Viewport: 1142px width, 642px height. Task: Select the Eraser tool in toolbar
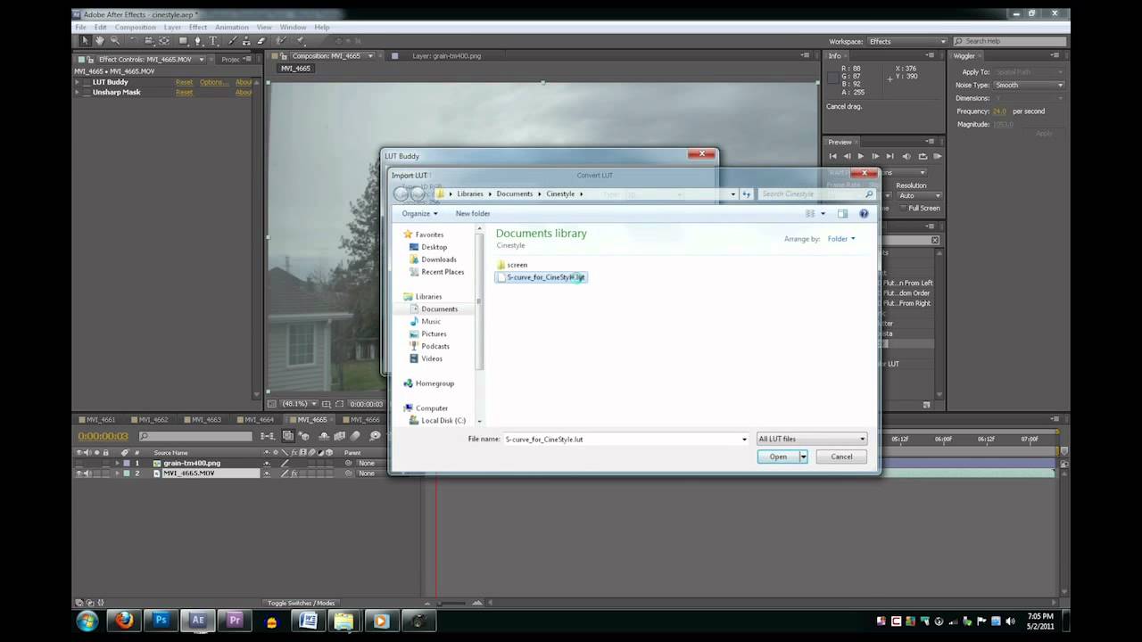tap(261, 41)
